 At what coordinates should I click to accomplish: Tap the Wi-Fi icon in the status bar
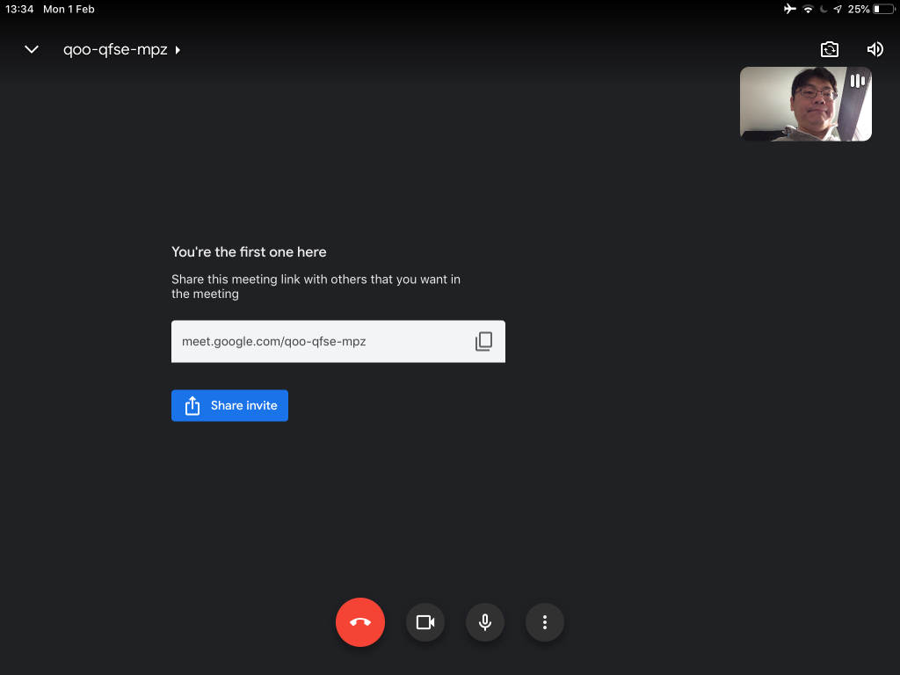pyautogui.click(x=808, y=10)
